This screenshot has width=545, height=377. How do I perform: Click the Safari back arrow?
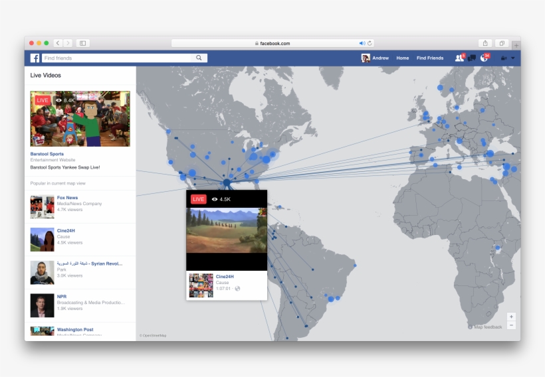(57, 43)
